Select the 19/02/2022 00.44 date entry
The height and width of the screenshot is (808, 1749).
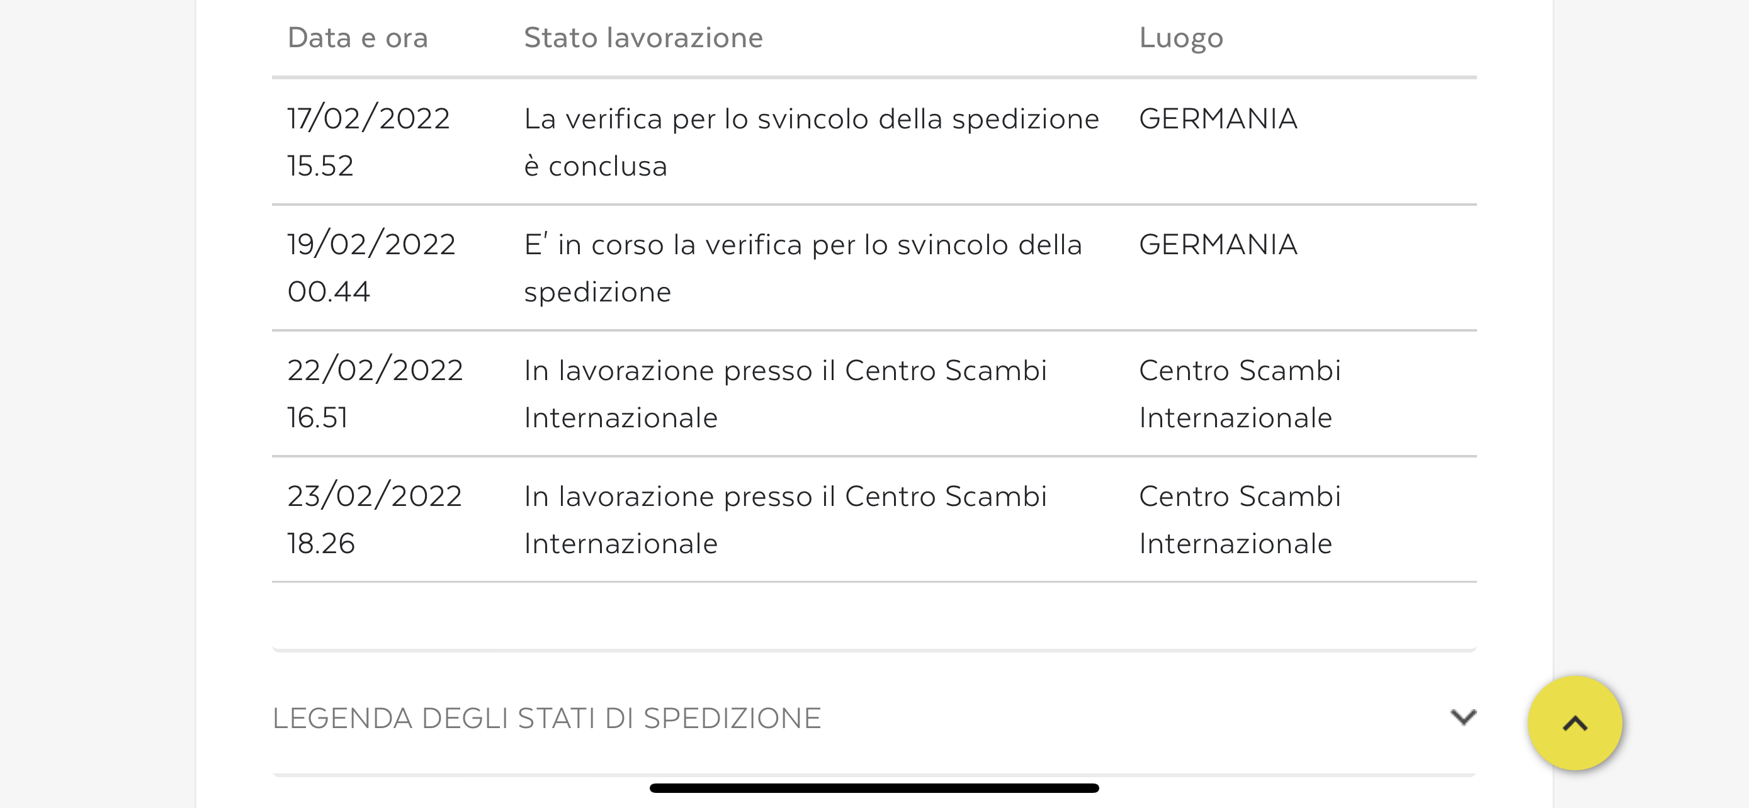[x=371, y=268]
